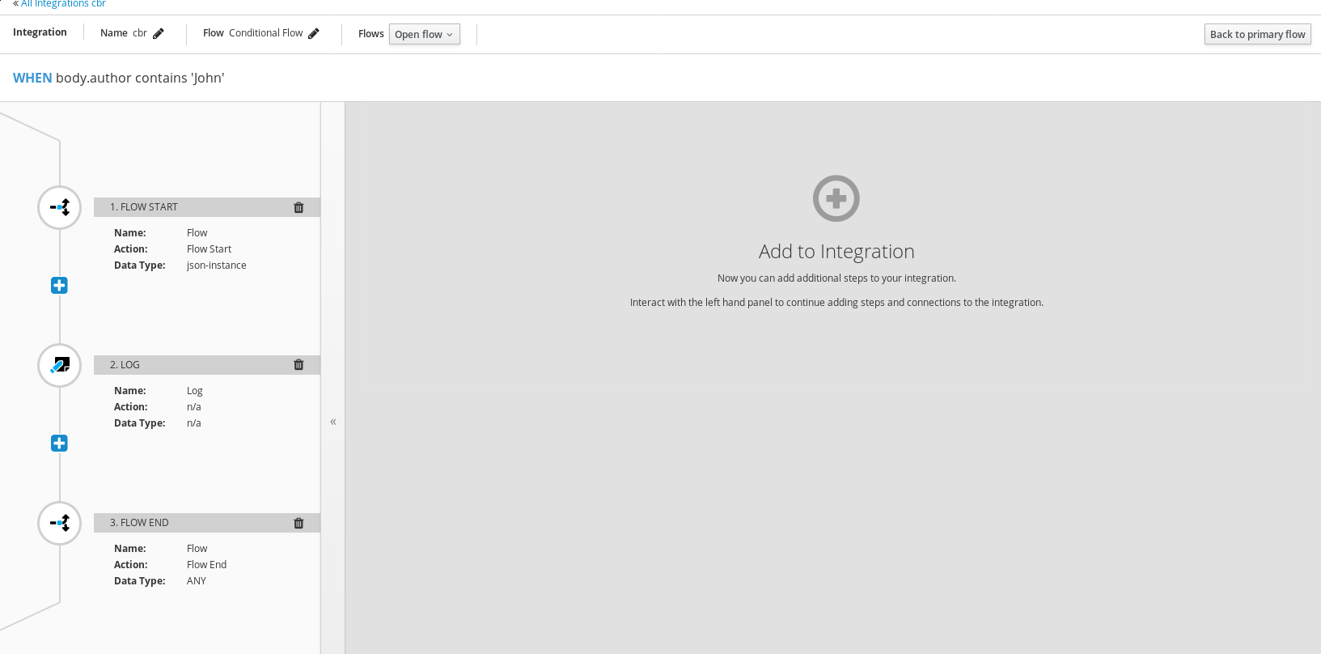Select the Flow End step icon
Image resolution: width=1321 pixels, height=654 pixels.
[60, 524]
